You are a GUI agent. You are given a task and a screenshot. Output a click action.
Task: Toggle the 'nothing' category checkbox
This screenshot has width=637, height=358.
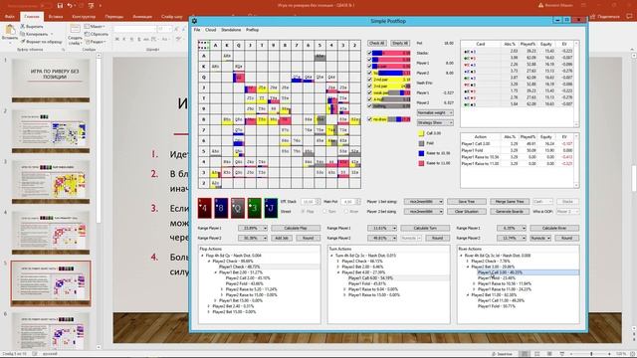click(x=369, y=105)
